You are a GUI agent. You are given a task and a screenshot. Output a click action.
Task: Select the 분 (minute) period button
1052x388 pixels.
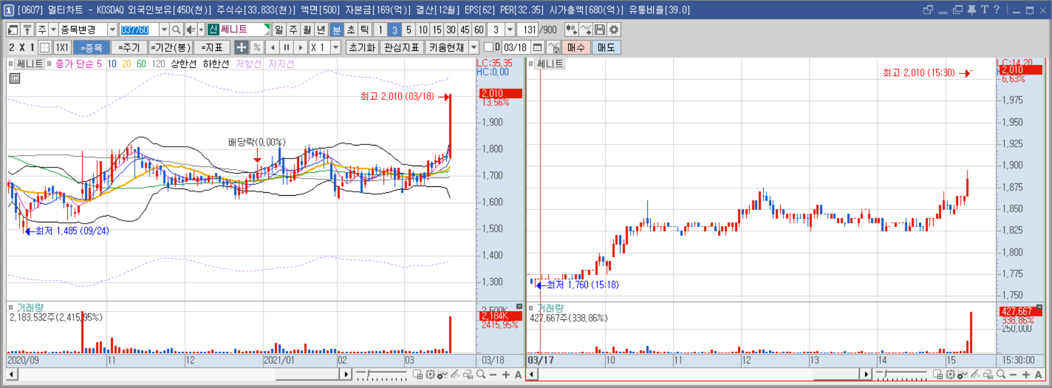(336, 30)
